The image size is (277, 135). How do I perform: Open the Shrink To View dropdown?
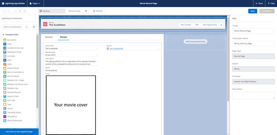(x=78, y=11)
